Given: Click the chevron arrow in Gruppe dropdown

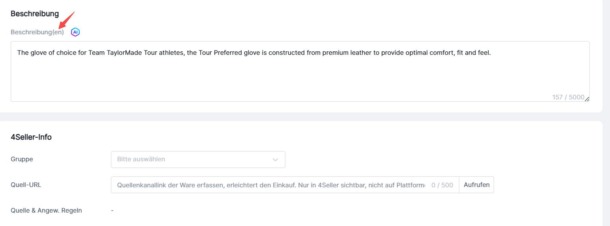Looking at the screenshot, I should (x=275, y=160).
